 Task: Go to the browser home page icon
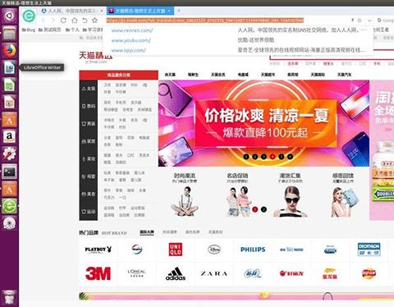(75, 21)
